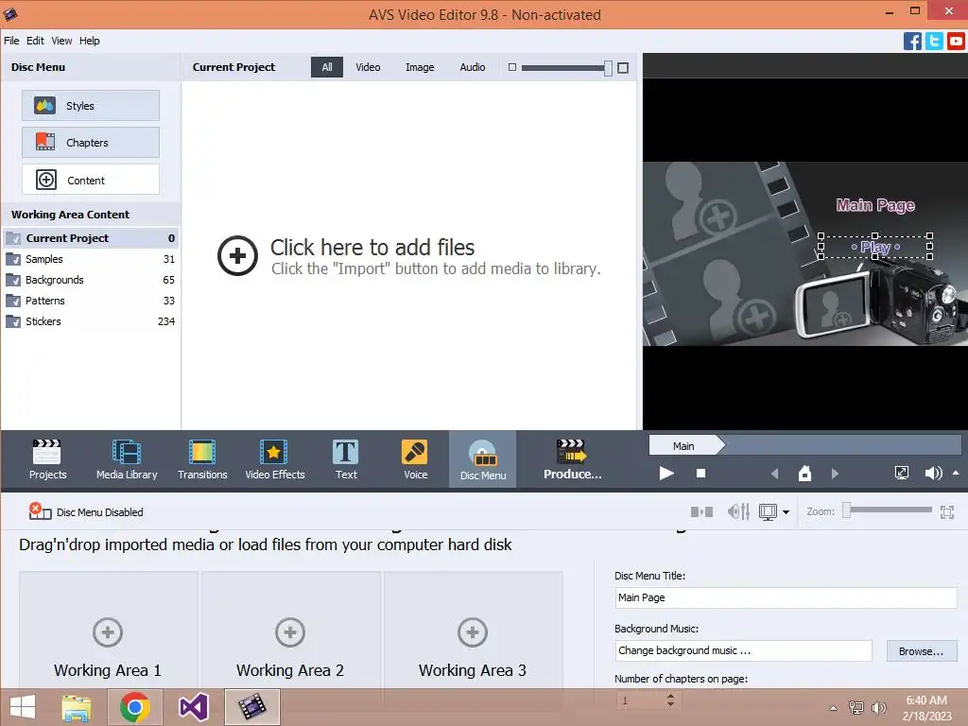Open the Styles section

(x=91, y=106)
